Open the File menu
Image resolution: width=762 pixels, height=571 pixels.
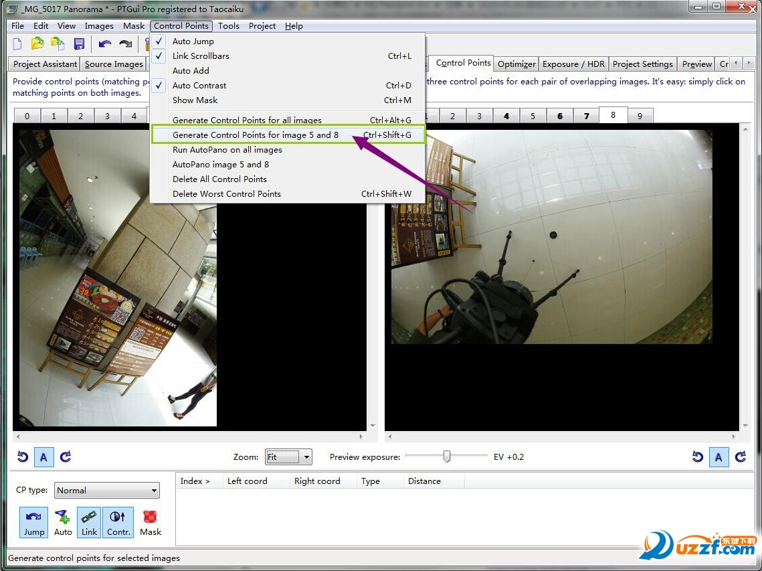click(x=17, y=26)
